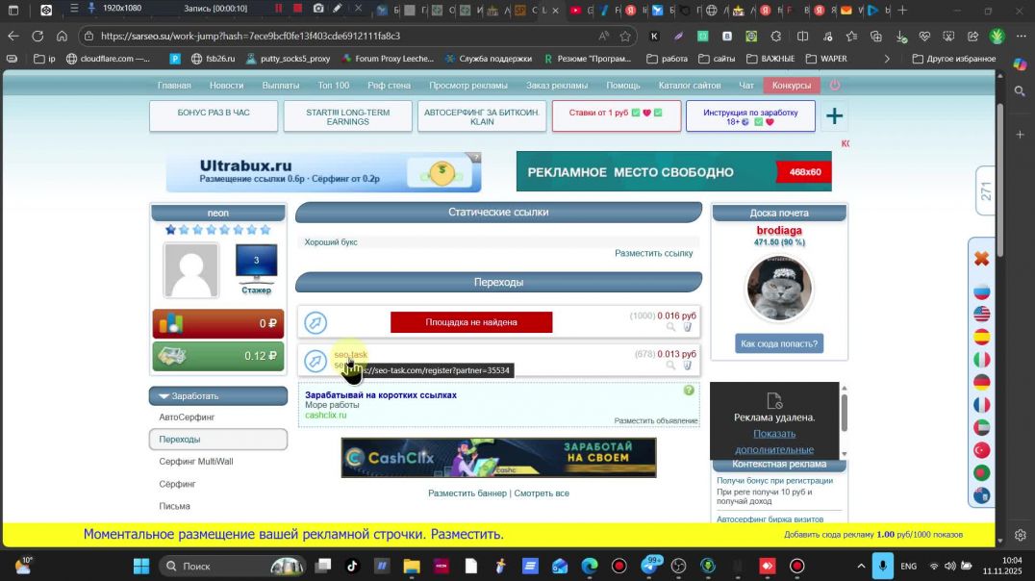
Task: Select the USA flag language icon
Action: [x=981, y=315]
